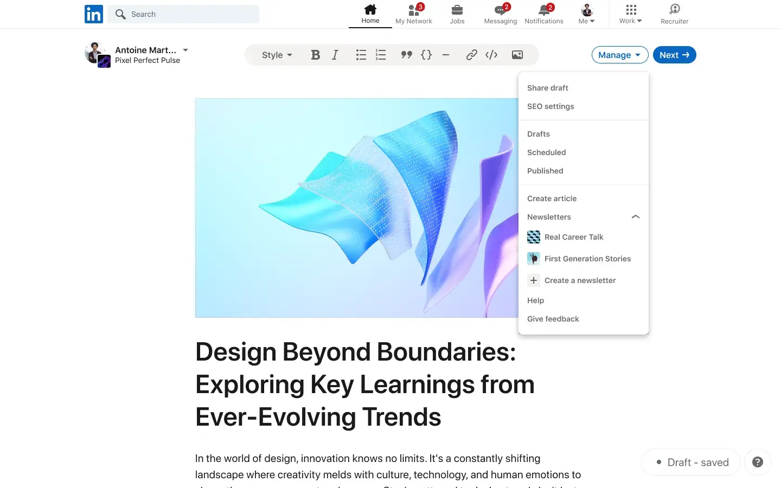Collapse the Newsletters section
781x488 pixels.
pyautogui.click(x=635, y=217)
